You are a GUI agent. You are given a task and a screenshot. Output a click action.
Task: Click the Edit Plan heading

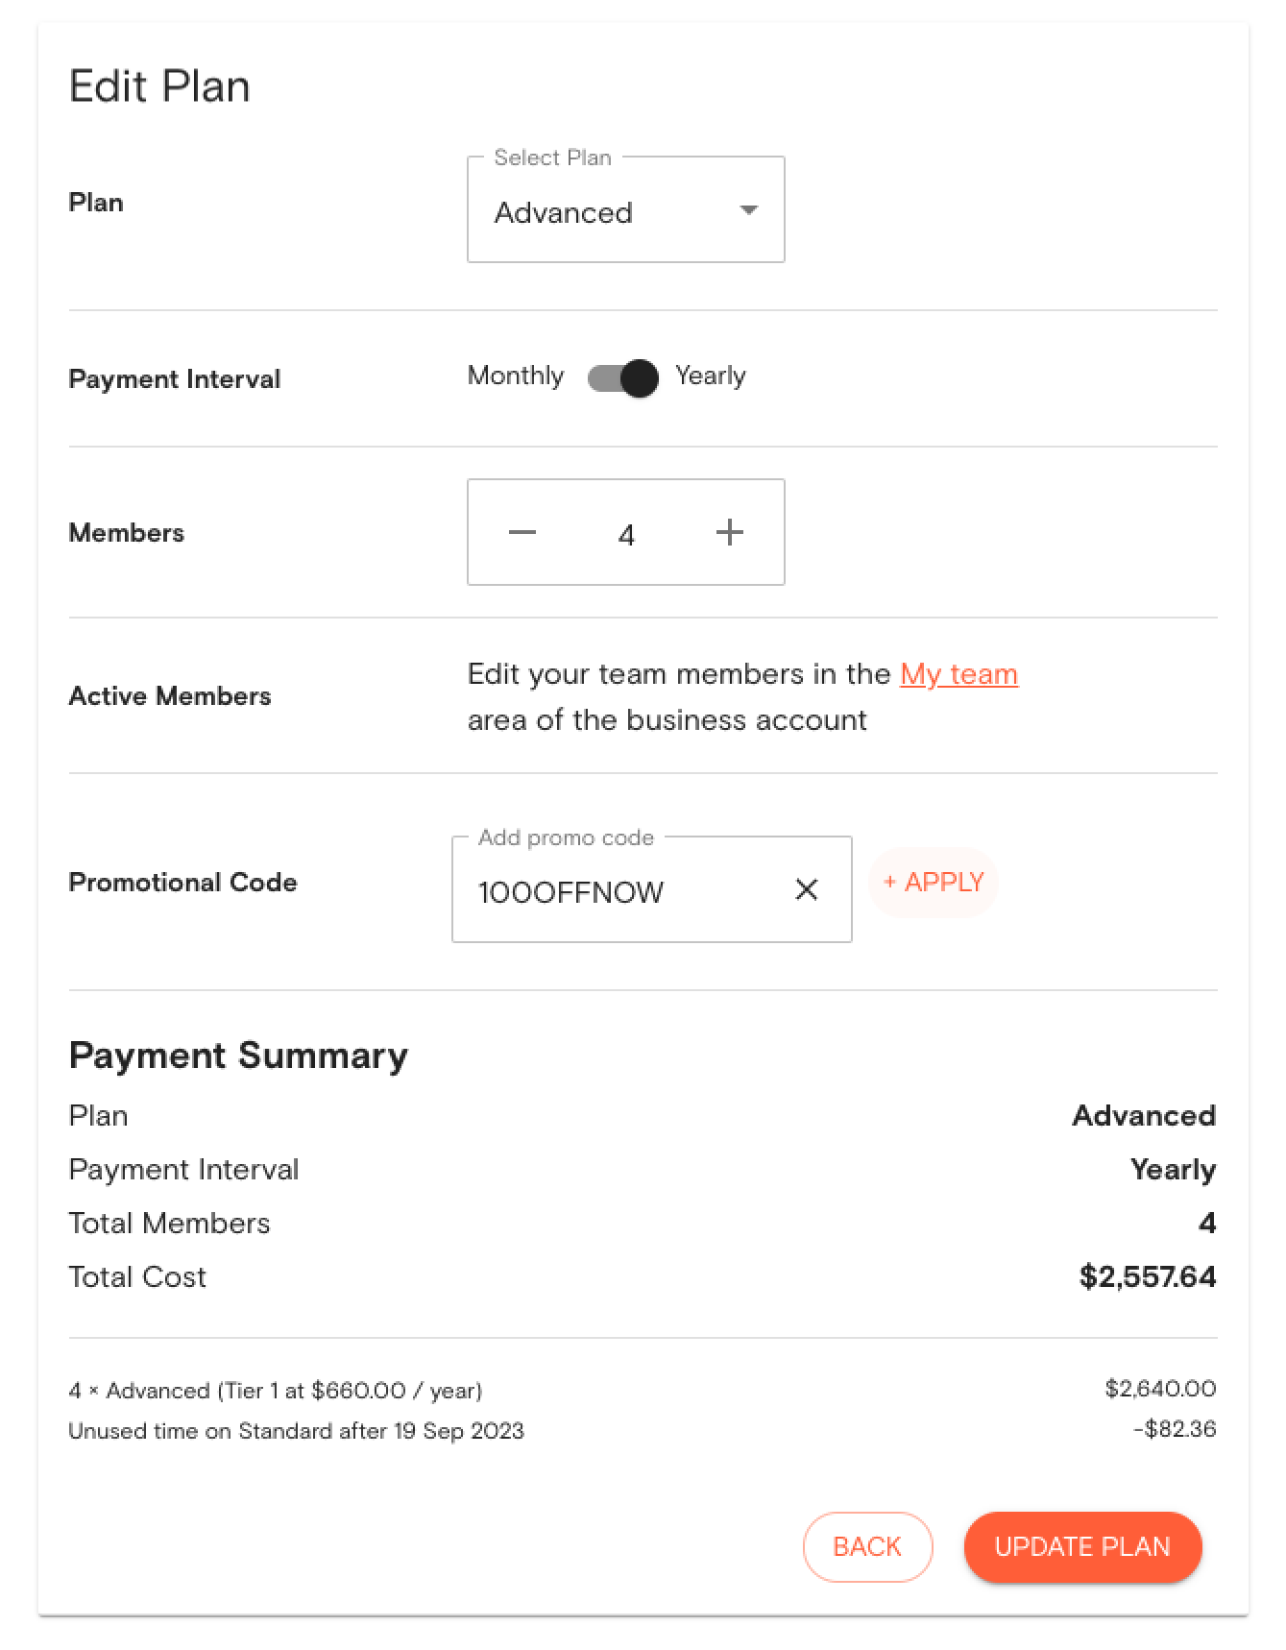pyautogui.click(x=159, y=86)
